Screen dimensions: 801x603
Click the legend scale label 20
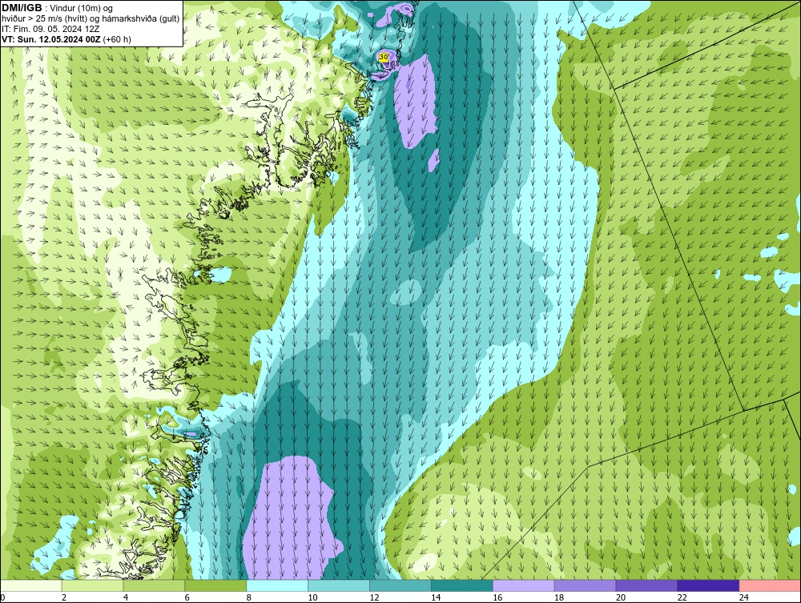point(621,597)
